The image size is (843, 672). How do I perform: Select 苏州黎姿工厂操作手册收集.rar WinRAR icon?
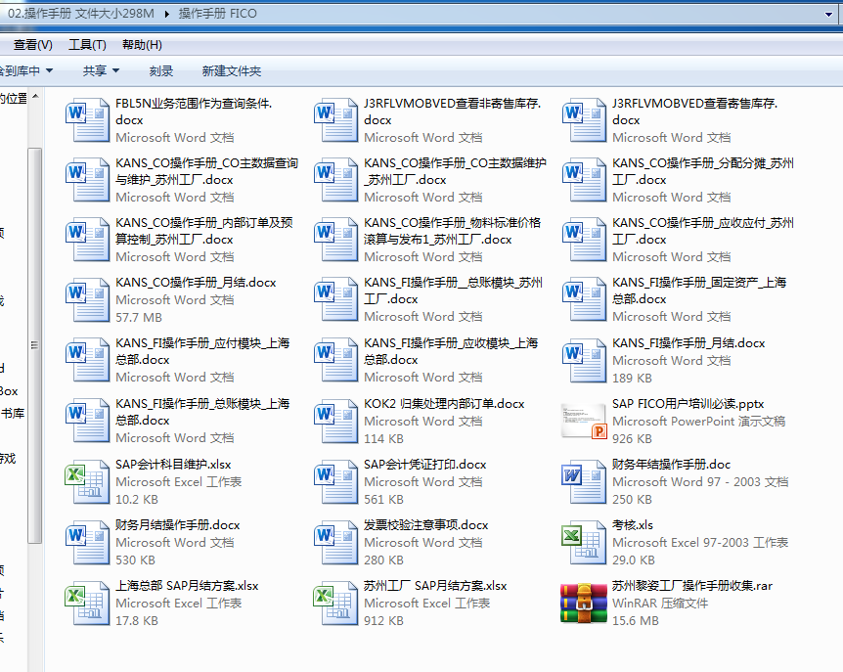pos(584,604)
